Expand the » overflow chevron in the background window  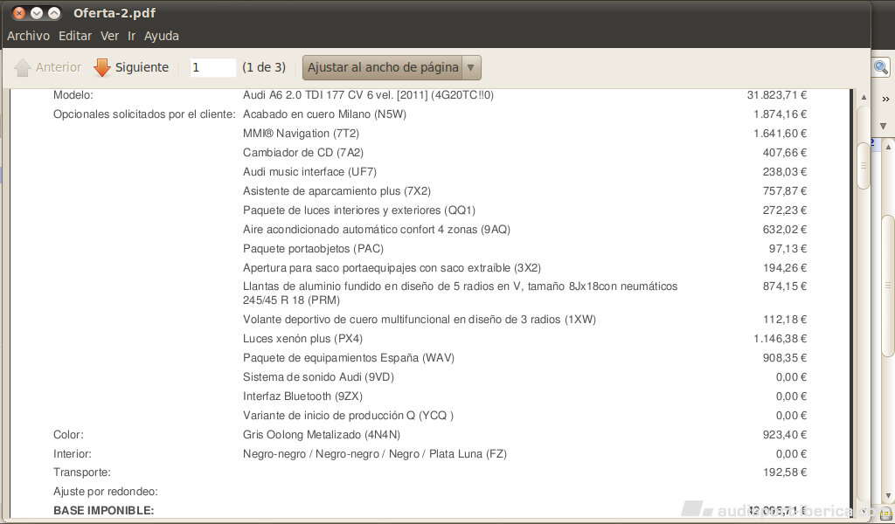click(x=885, y=100)
